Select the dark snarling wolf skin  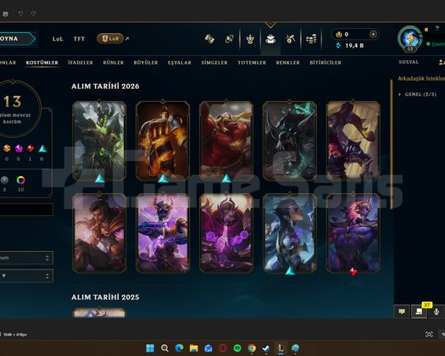coord(290,141)
